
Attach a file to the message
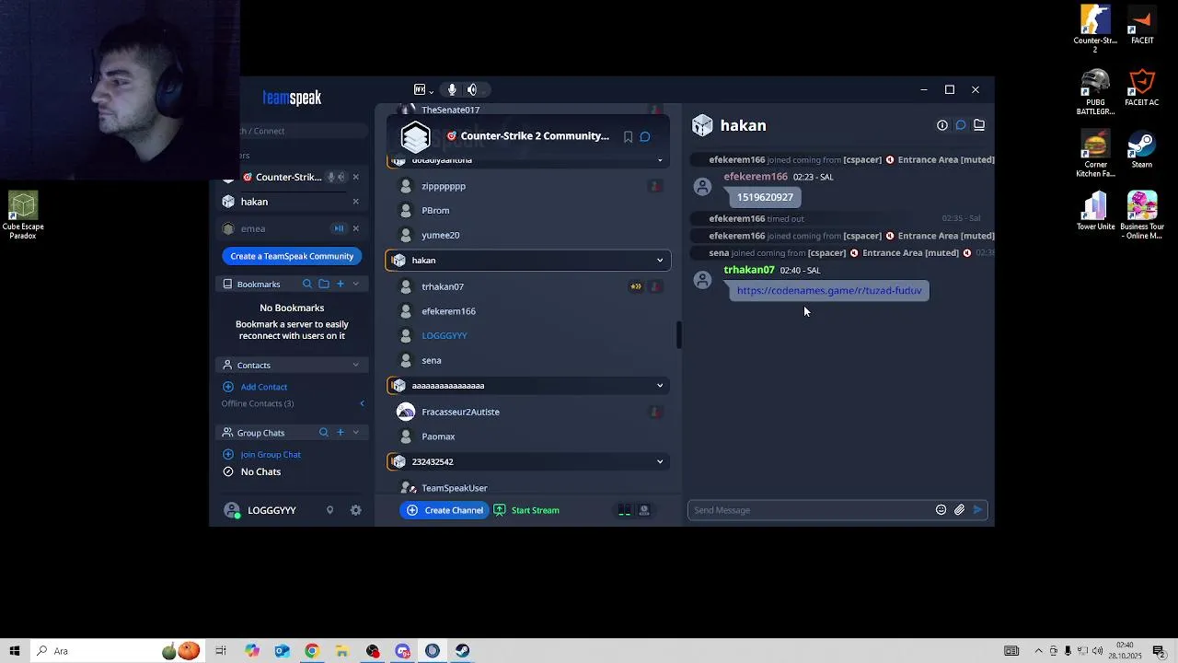pyautogui.click(x=959, y=510)
